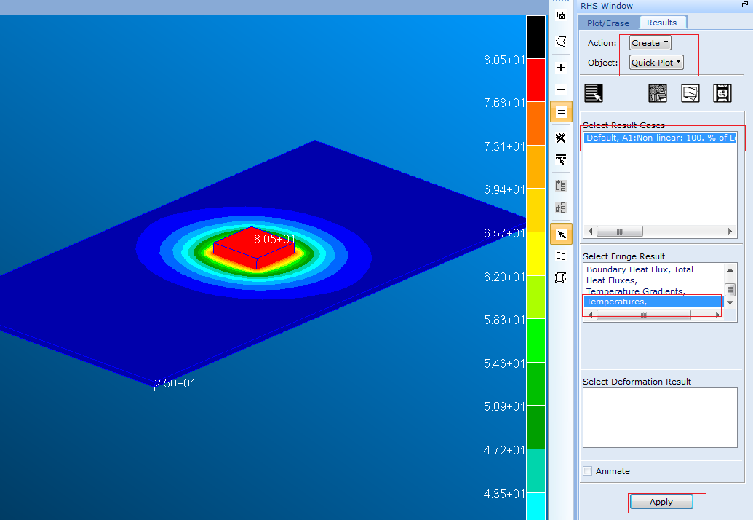The image size is (753, 520).
Task: Switch to the Results tab
Action: pos(661,23)
